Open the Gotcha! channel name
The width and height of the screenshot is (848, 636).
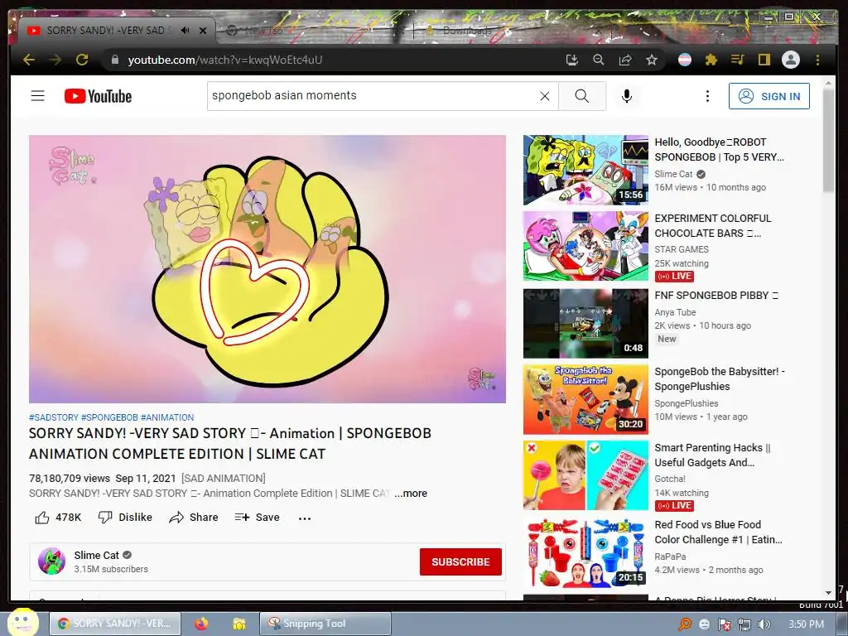point(670,479)
